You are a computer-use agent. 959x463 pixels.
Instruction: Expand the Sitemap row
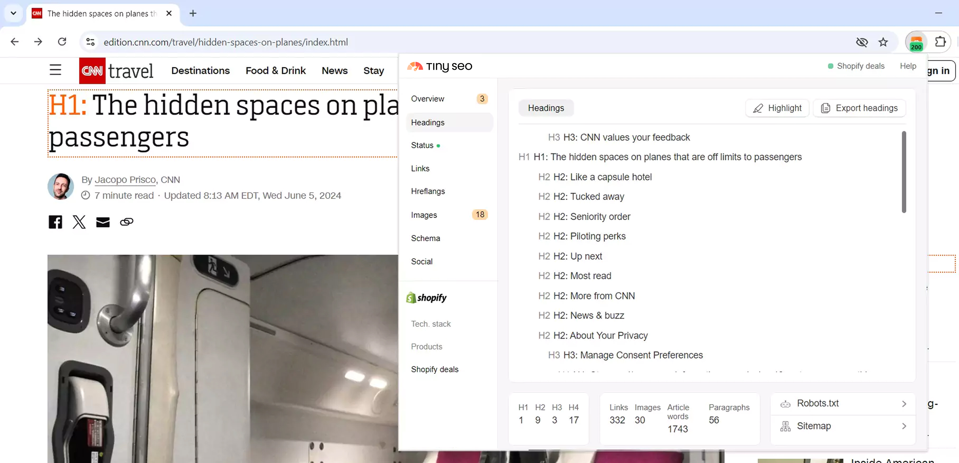843,426
